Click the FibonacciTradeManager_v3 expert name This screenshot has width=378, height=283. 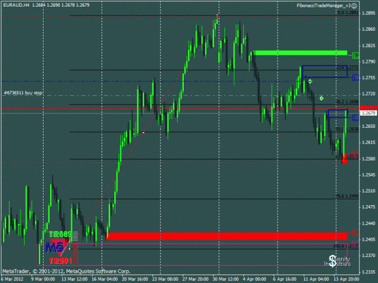coord(324,5)
